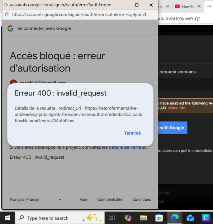This screenshot has width=213, height=224.
Task: Open the Windows Start menu
Action: coord(7,218)
